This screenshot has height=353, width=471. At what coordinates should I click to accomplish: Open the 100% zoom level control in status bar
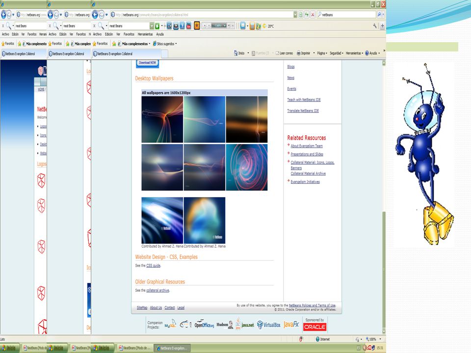pyautogui.click(x=373, y=339)
